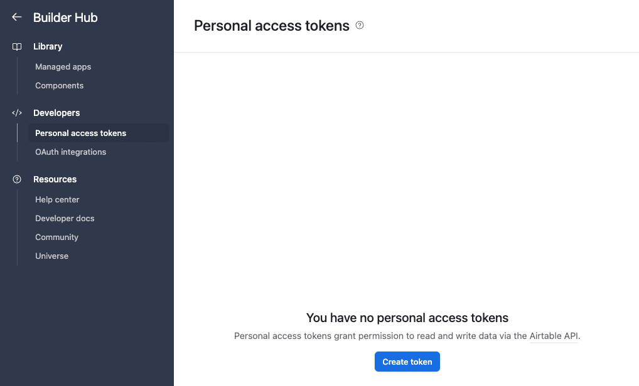
Task: Click the Builder Hub title
Action: (x=65, y=18)
